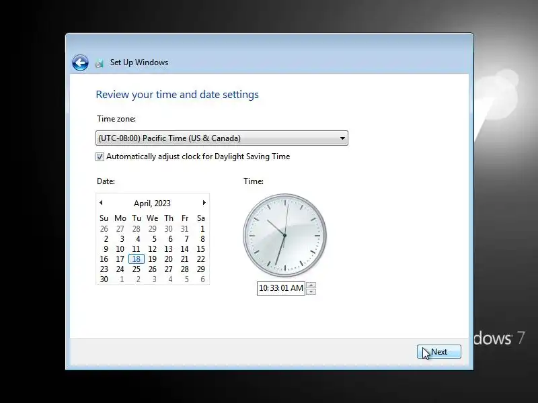Image resolution: width=538 pixels, height=403 pixels.
Task: Select April 16 in the calendar
Action: pos(104,259)
